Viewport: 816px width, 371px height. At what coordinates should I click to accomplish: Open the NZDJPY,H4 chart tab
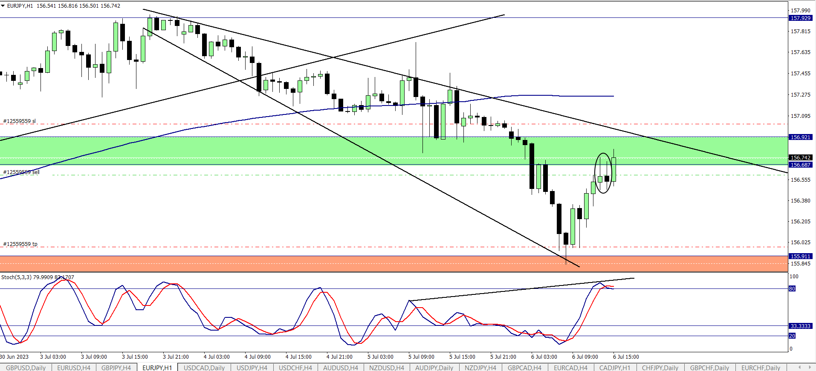pos(480,368)
